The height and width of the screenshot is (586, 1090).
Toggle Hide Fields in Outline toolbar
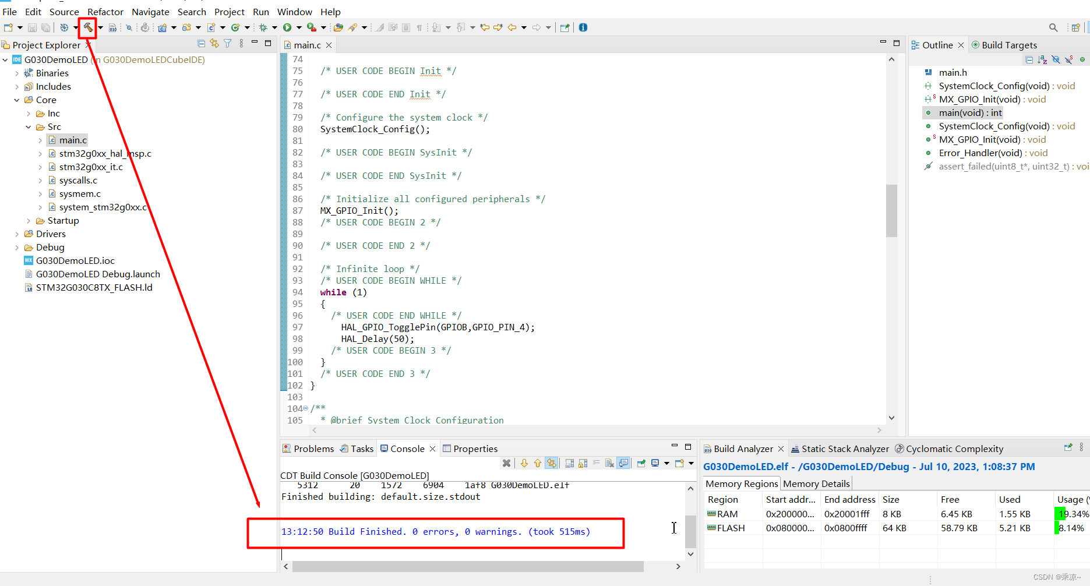(x=1056, y=59)
